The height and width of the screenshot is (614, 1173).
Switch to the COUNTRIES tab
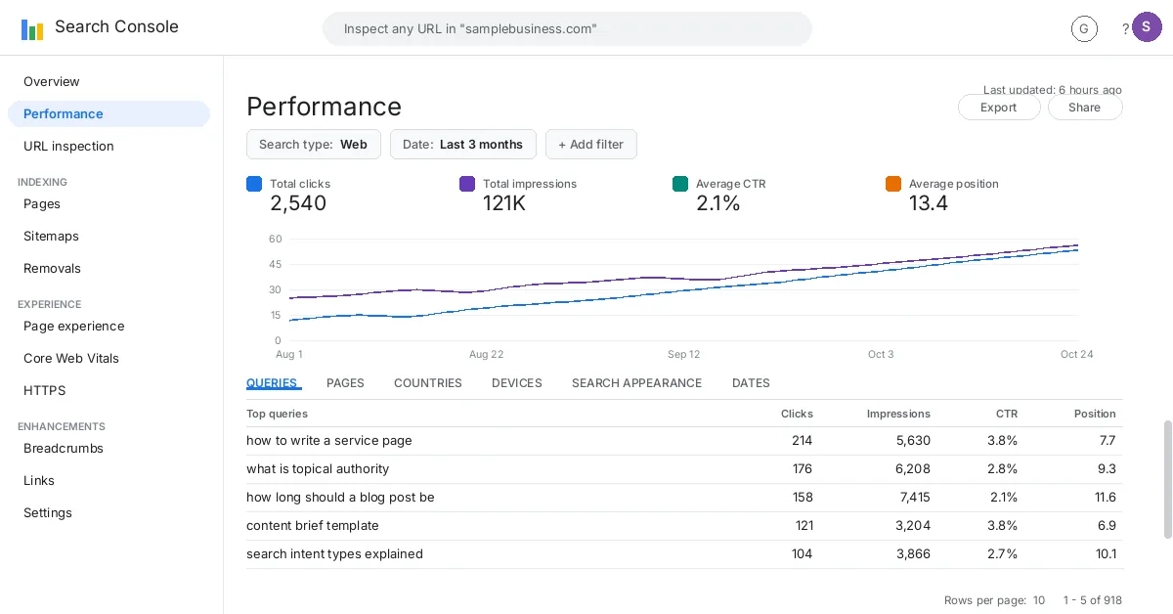coord(428,383)
